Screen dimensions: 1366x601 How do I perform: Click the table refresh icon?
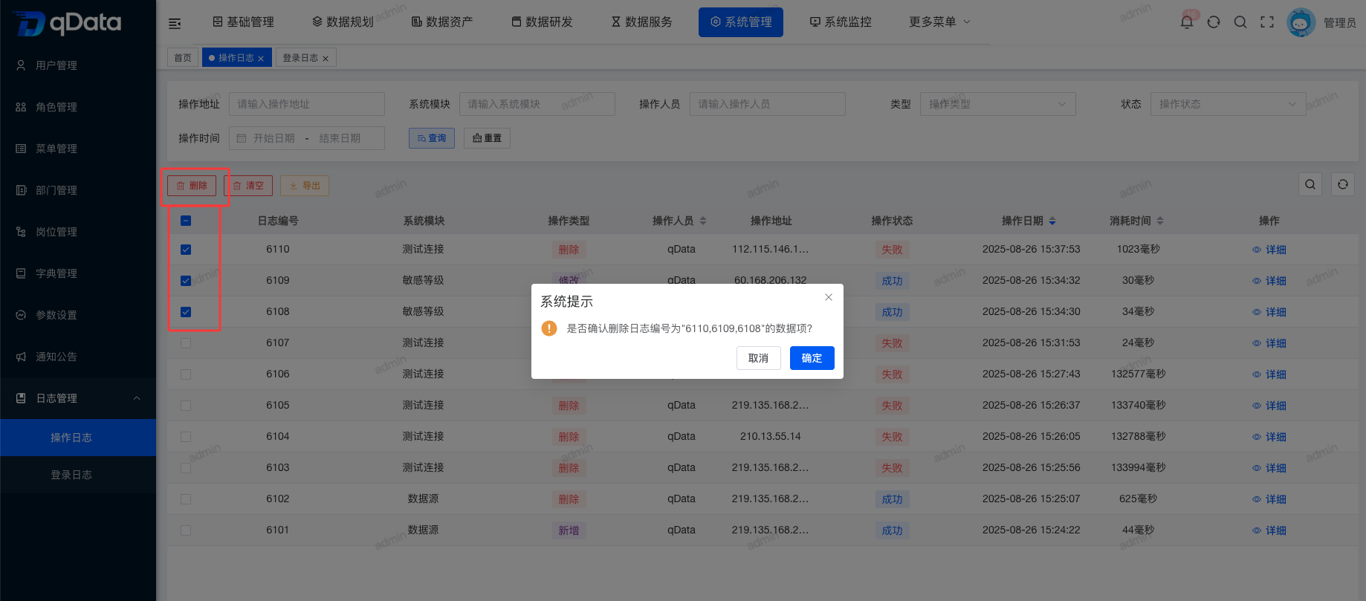[x=1343, y=184]
